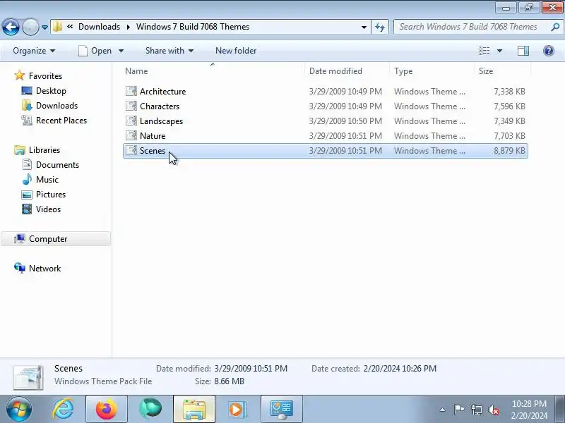Screen dimensions: 565x423
Task: Open the Windows Start menu orb
Action: coord(19,409)
